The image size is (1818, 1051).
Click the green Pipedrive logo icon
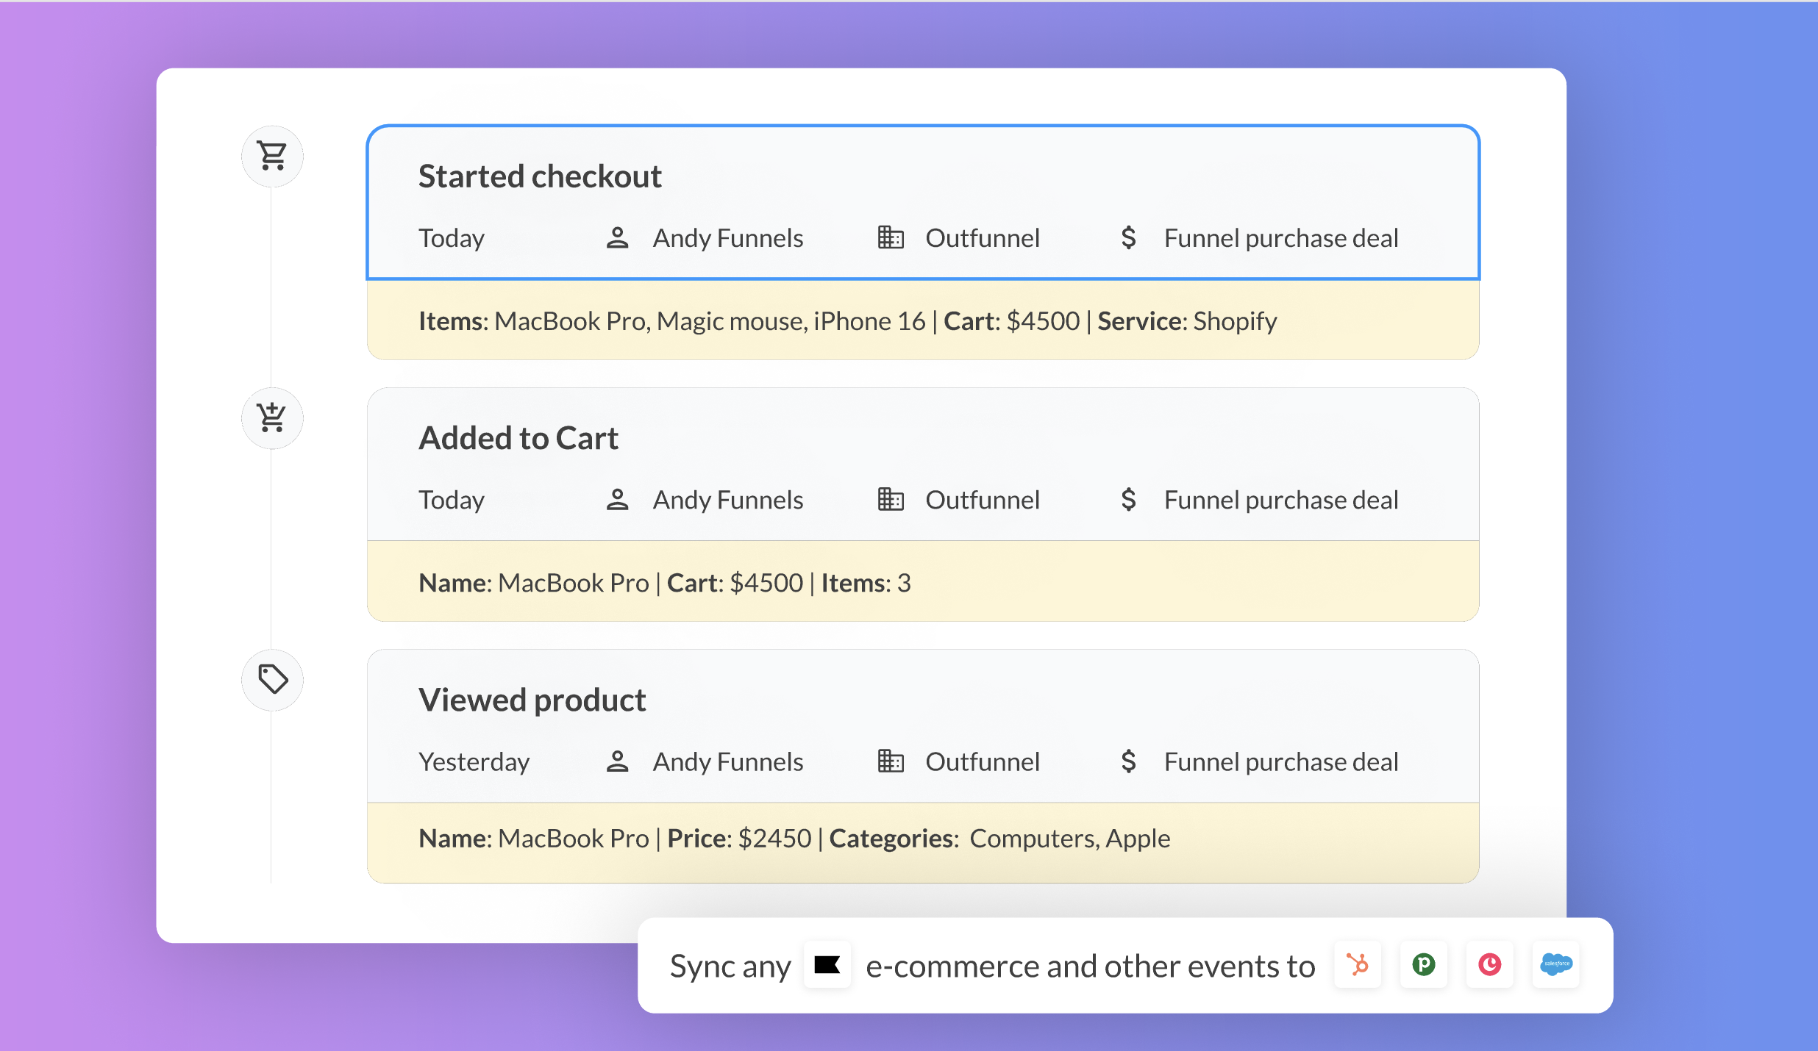(1424, 964)
